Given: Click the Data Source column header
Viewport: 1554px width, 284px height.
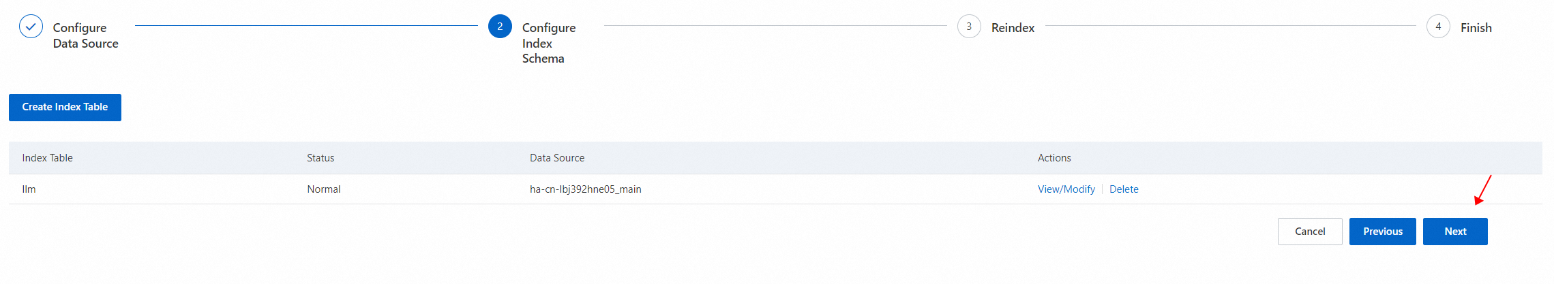Looking at the screenshot, I should tap(557, 158).
